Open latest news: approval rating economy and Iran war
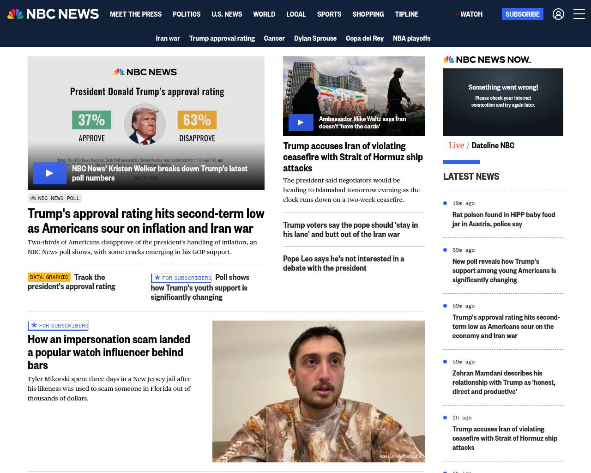This screenshot has width=591, height=473. pyautogui.click(x=506, y=327)
